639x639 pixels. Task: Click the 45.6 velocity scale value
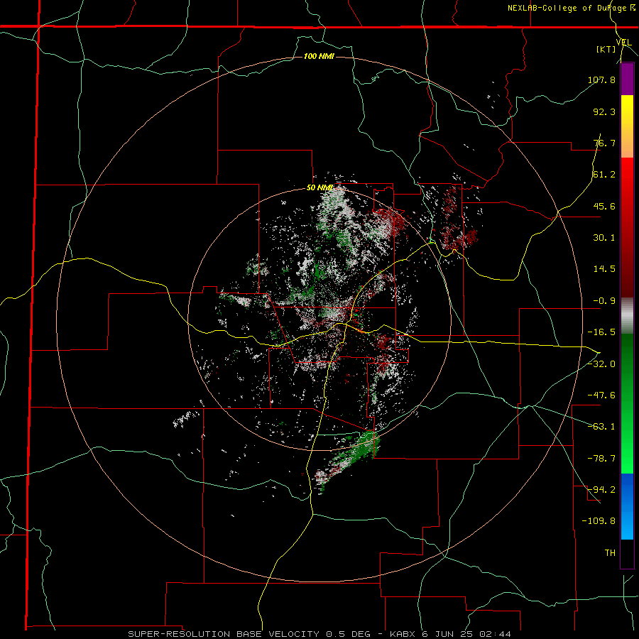[604, 206]
